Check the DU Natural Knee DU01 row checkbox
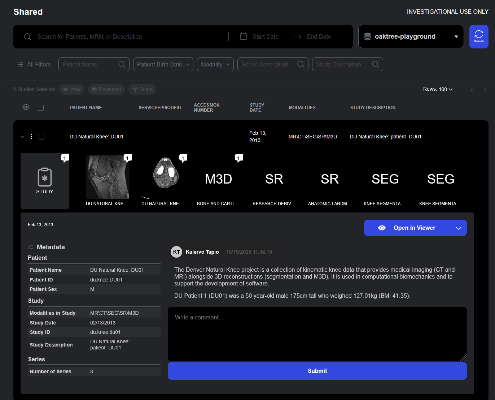The width and height of the screenshot is (495, 400). pyautogui.click(x=41, y=137)
